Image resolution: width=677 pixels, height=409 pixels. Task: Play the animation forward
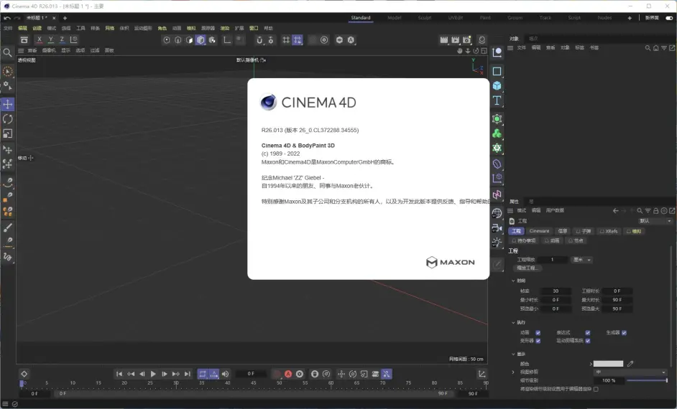pyautogui.click(x=153, y=374)
